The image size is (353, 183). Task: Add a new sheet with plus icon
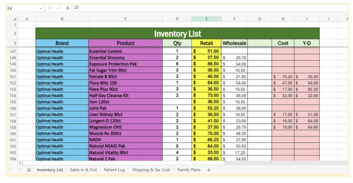pos(209,170)
